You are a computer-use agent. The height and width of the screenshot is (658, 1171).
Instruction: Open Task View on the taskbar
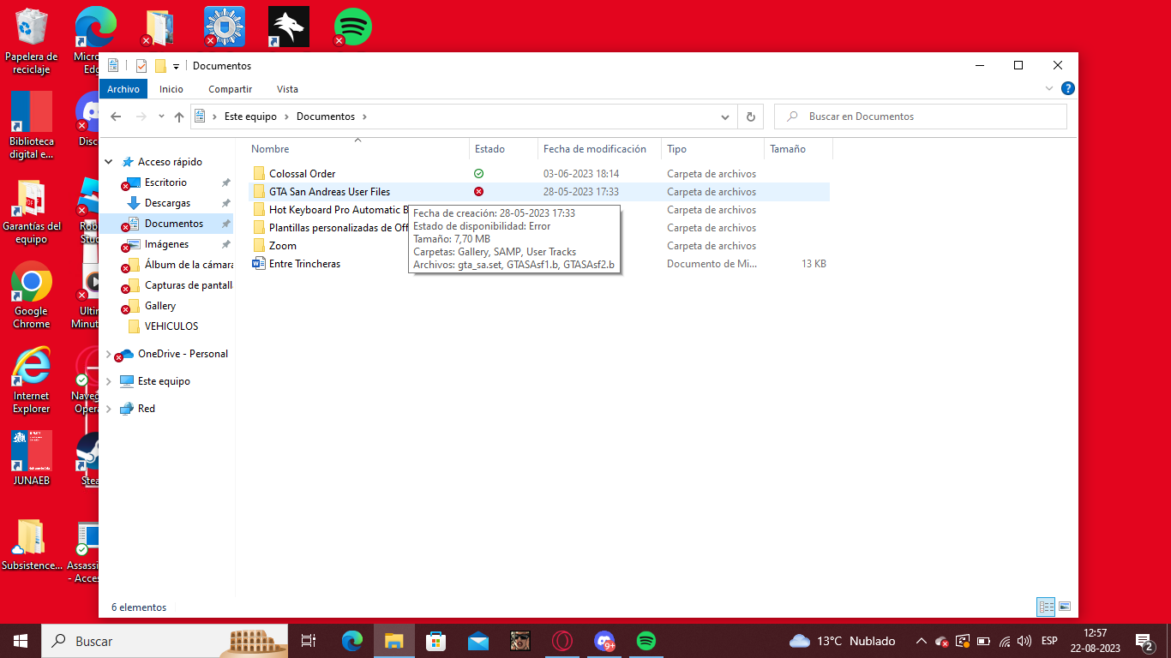[x=309, y=641]
